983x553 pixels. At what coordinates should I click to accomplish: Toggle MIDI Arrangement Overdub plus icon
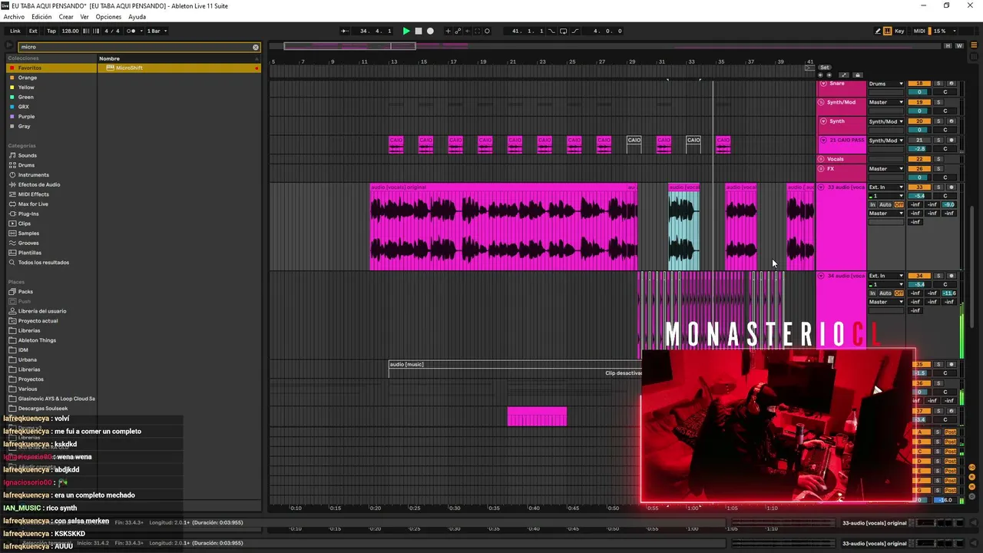click(x=448, y=31)
